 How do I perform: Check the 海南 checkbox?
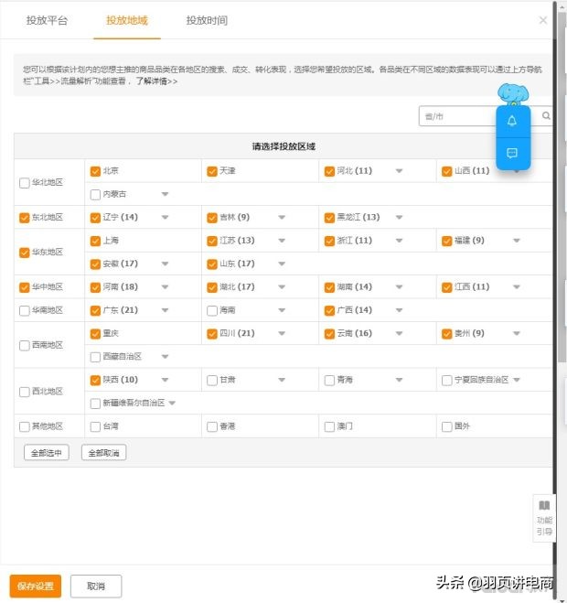[x=212, y=310]
